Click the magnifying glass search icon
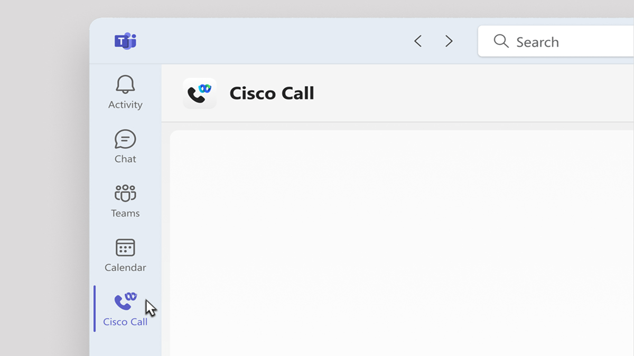This screenshot has width=634, height=356. click(500, 41)
